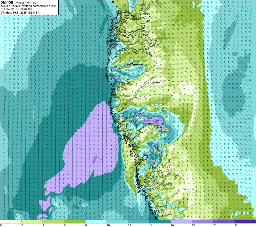Click the legend scale label '6'
This screenshot has height=227, width=256.
(x=65, y=225)
